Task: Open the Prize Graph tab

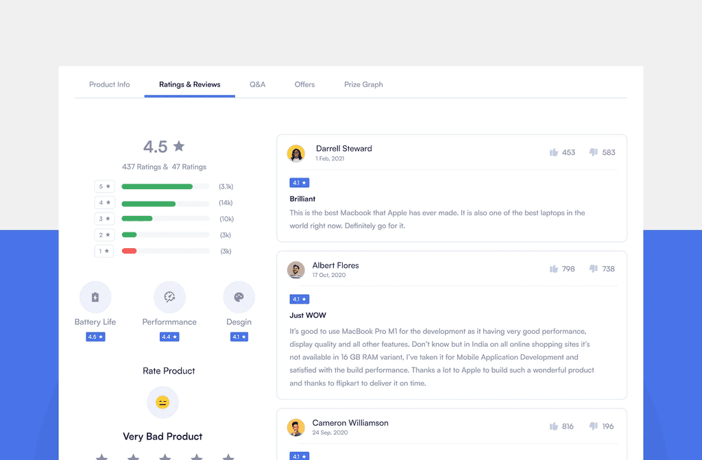Action: pyautogui.click(x=363, y=84)
